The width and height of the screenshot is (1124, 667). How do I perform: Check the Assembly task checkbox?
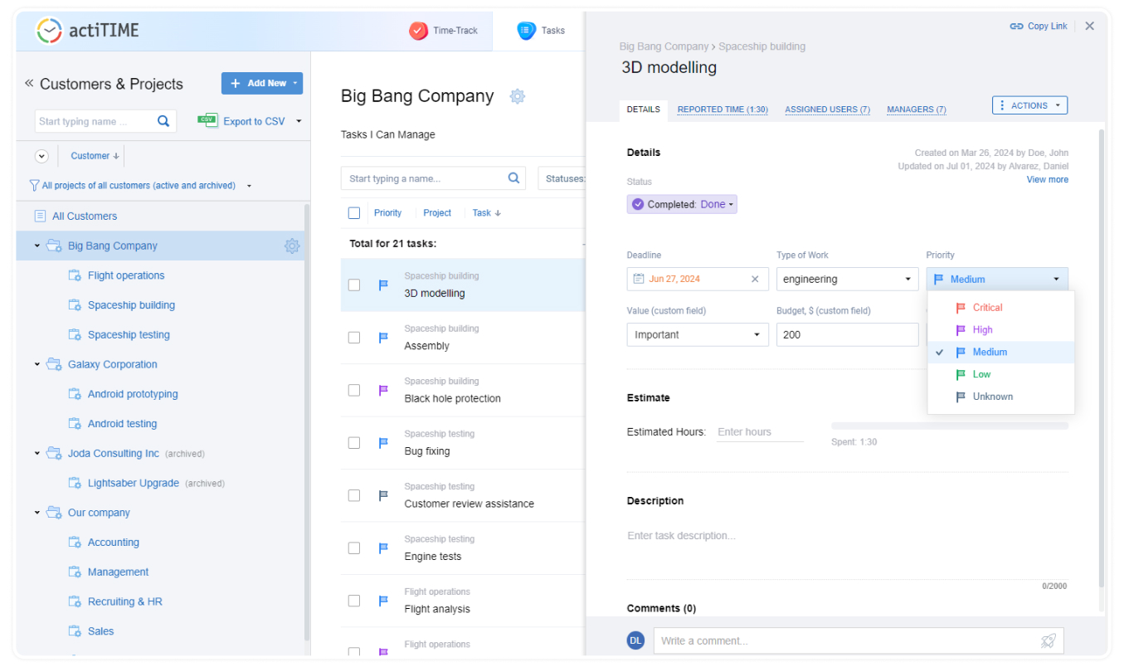354,338
